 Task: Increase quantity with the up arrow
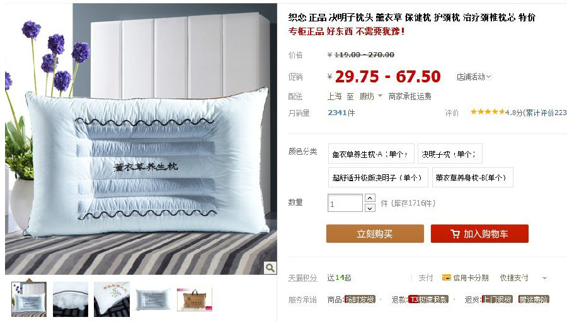click(x=370, y=198)
